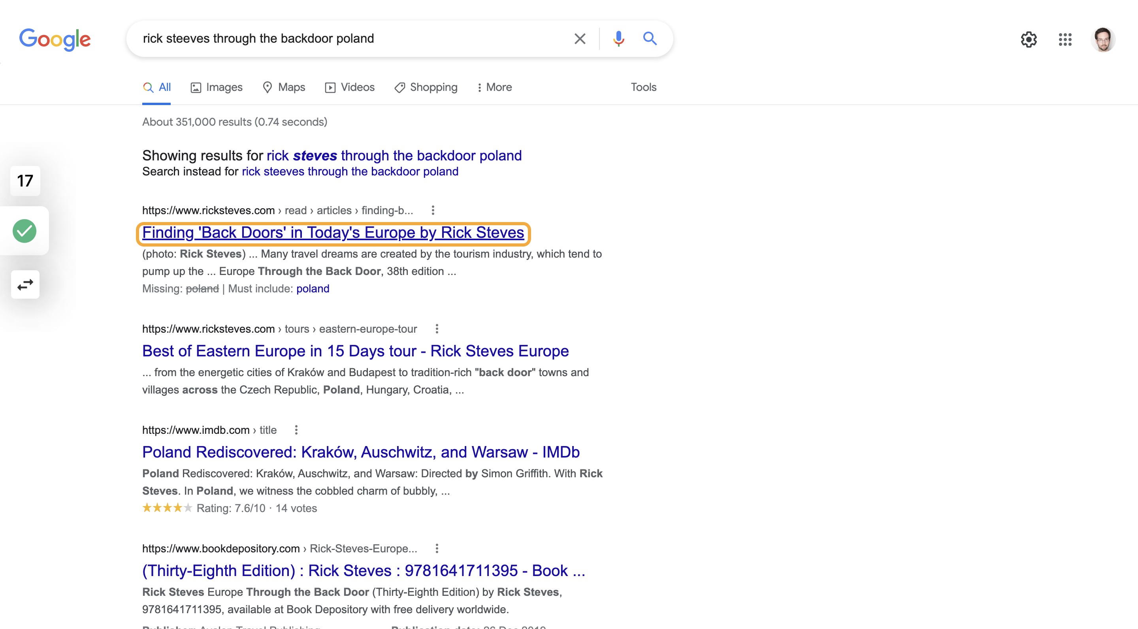Click the green checkmark sidebar button

pos(24,231)
